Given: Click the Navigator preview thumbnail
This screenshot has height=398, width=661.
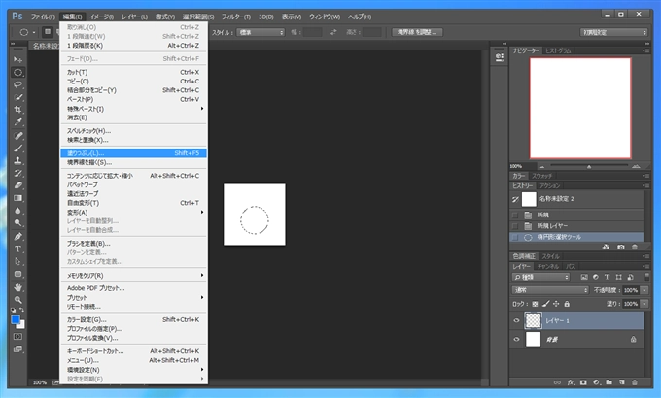Looking at the screenshot, I should pyautogui.click(x=580, y=109).
